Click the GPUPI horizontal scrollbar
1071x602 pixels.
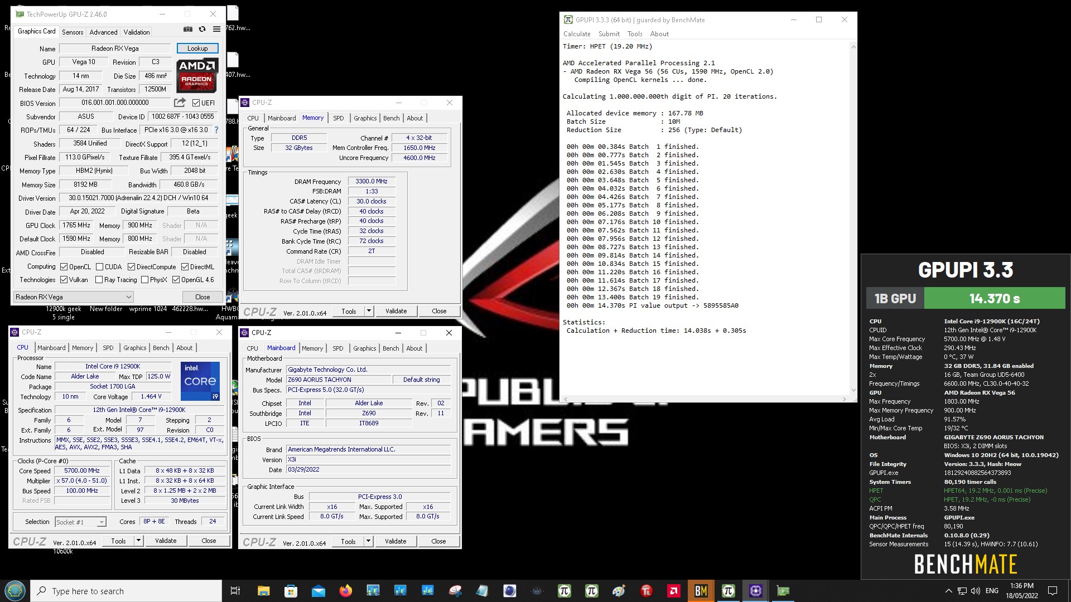pos(705,399)
